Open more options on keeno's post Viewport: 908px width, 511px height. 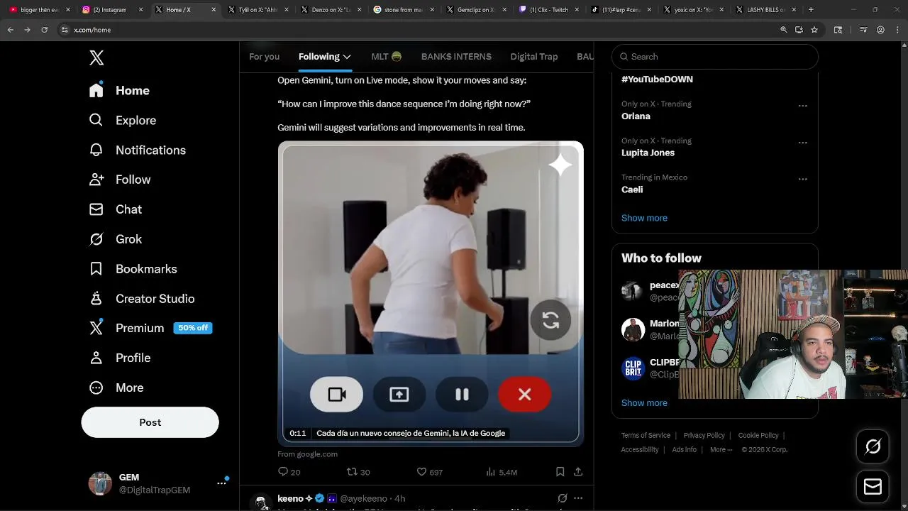click(x=578, y=498)
